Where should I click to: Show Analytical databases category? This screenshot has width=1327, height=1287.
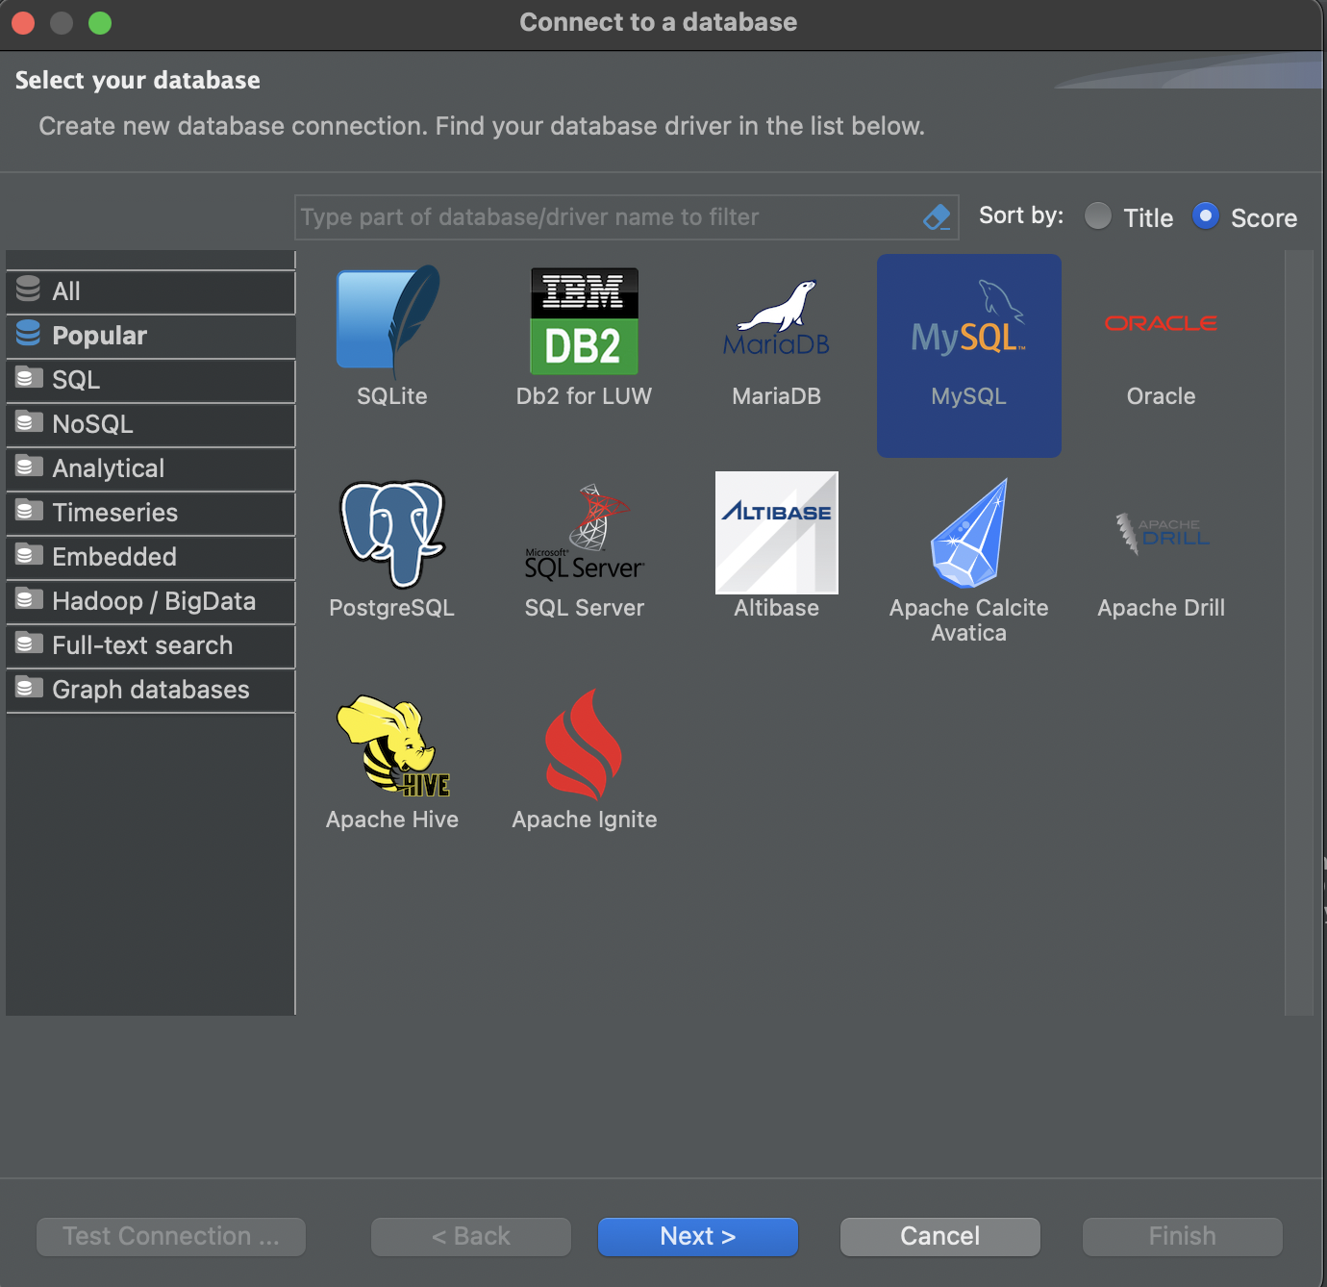coord(151,468)
